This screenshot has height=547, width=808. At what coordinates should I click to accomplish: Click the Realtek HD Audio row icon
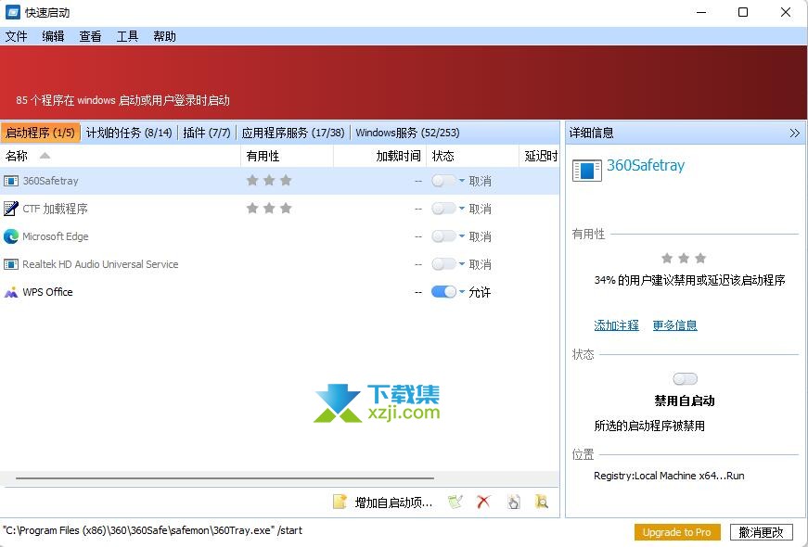click(11, 264)
